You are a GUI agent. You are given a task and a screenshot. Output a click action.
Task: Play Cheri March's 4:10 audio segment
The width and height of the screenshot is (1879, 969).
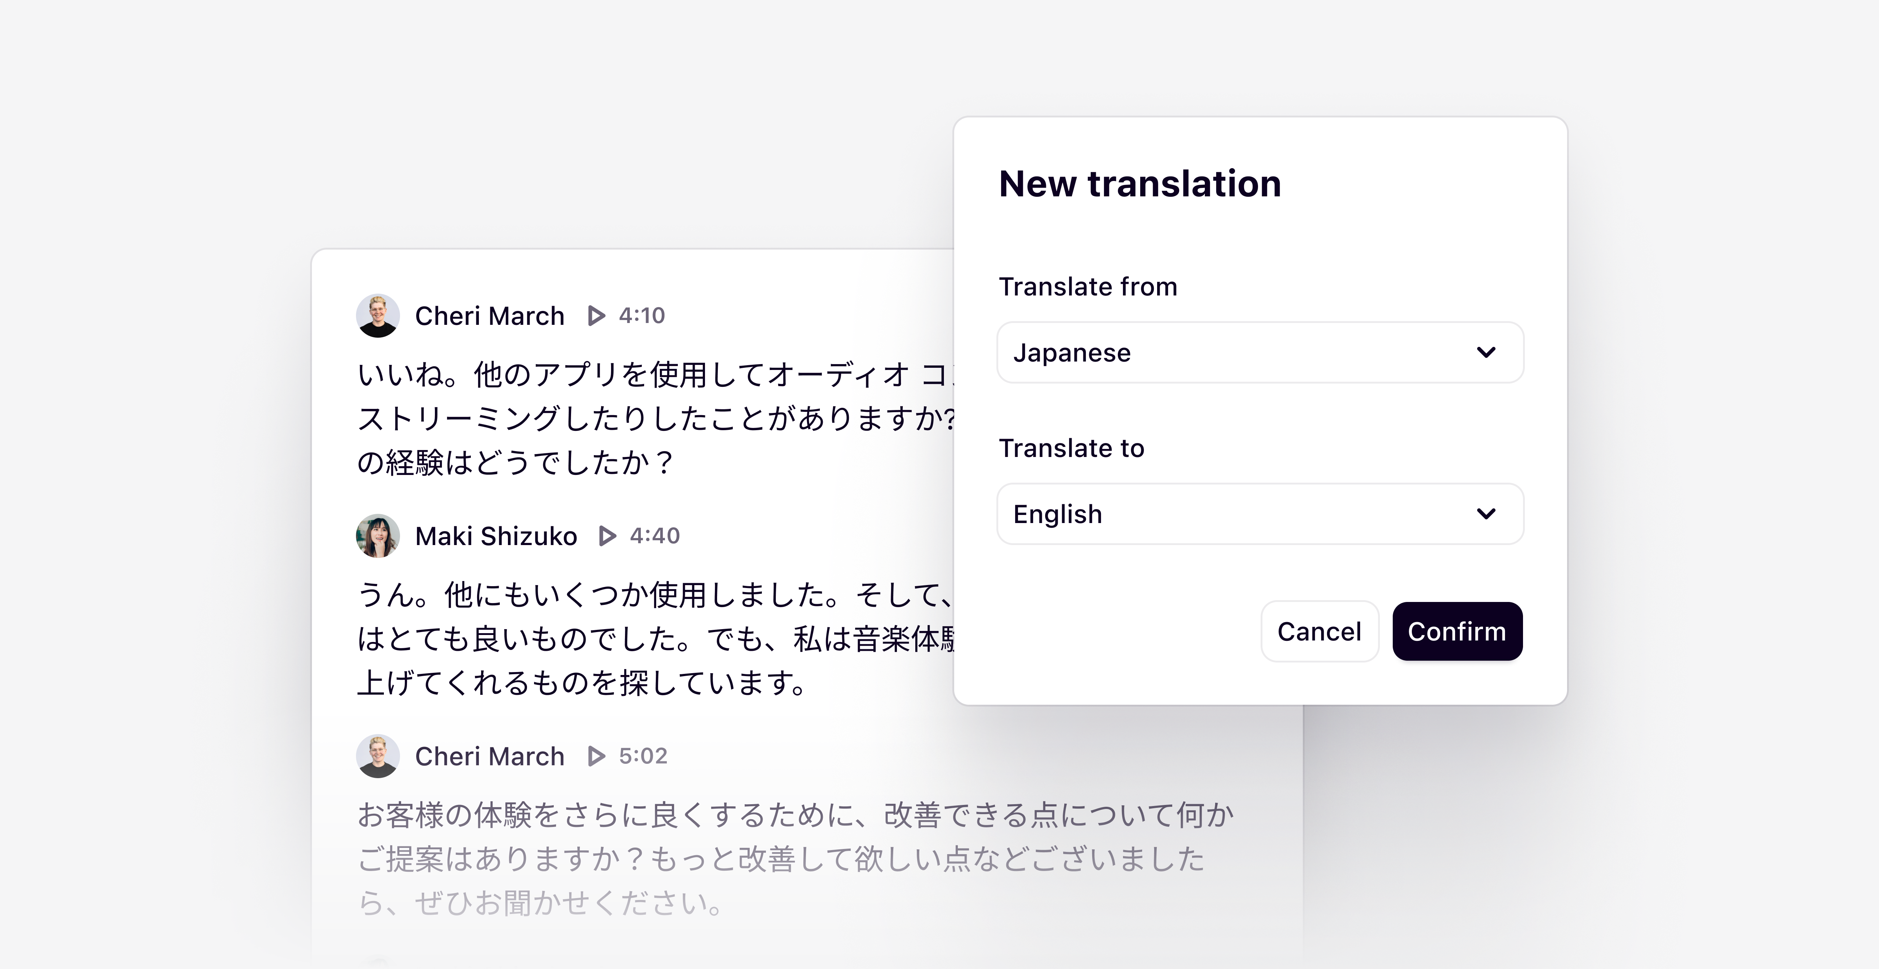pos(596,316)
